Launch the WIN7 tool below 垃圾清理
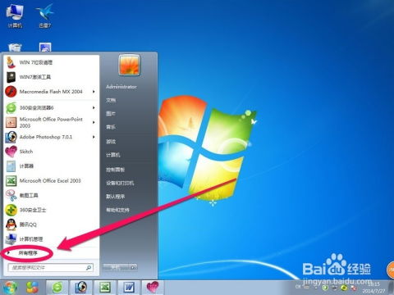394x295 pixels. [52, 77]
